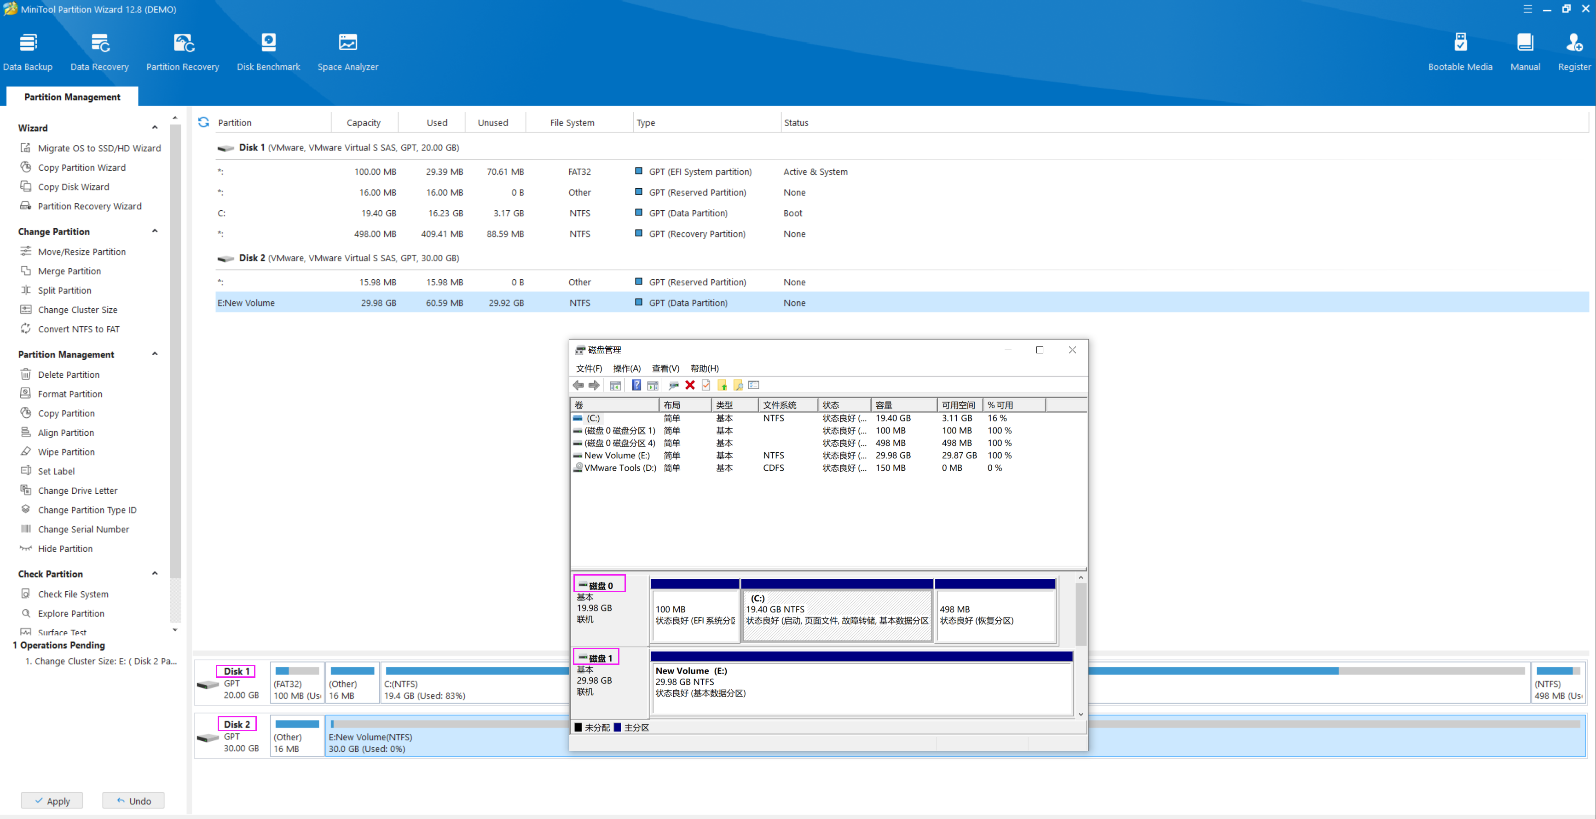Click show/hide action pane icon
1596x819 pixels.
(653, 385)
